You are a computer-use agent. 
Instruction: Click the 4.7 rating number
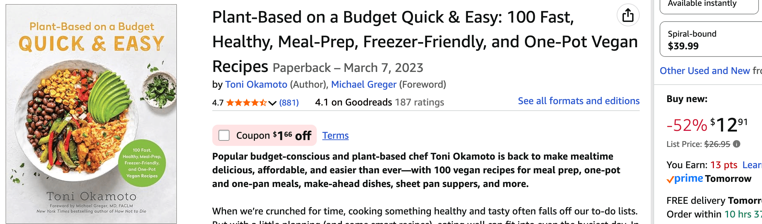[x=218, y=103]
